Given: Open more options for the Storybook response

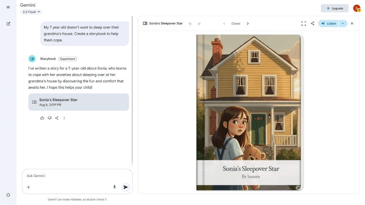Looking at the screenshot, I should [x=64, y=118].
